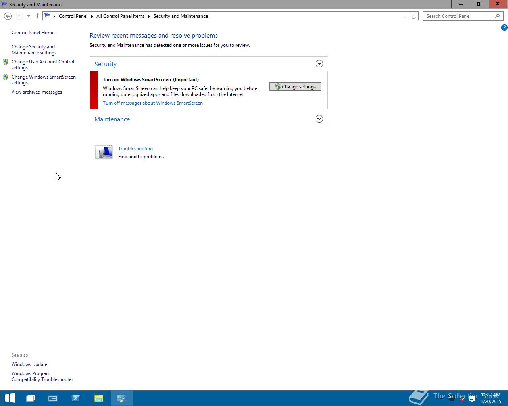Open the All Control Panel Items breadcrumb

tap(120, 16)
